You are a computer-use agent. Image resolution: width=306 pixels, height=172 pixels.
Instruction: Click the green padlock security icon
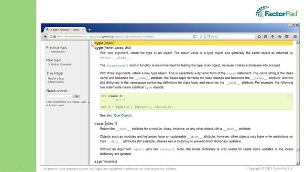(x=55, y=36)
